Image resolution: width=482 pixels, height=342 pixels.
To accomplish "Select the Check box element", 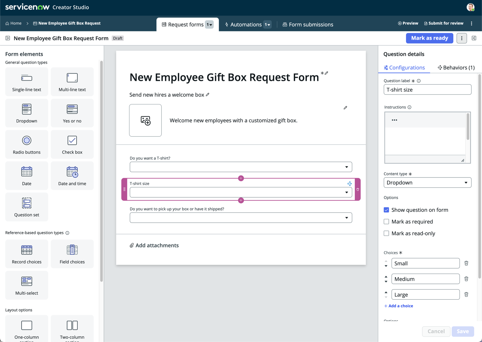I will (x=72, y=144).
